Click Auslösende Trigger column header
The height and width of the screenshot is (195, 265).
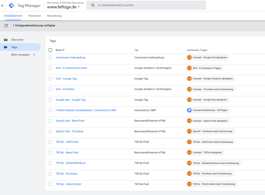[x=197, y=50]
